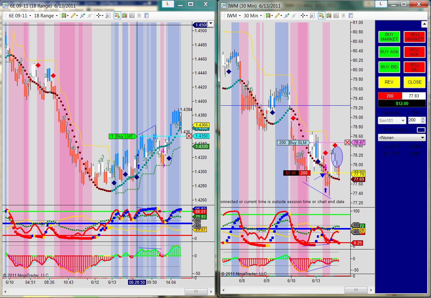Increase order quantity with up stepper
The height and width of the screenshot is (298, 431).
(x=423, y=119)
